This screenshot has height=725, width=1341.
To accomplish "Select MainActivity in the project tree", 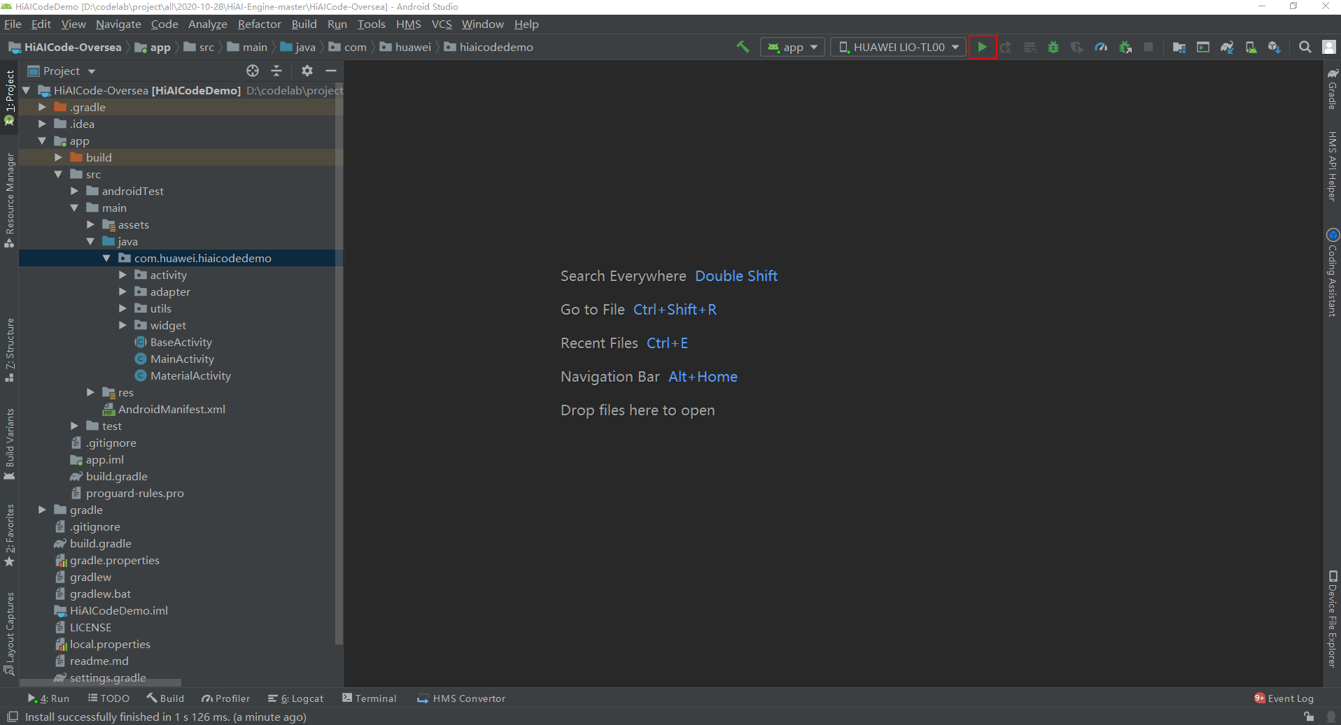I will click(182, 359).
